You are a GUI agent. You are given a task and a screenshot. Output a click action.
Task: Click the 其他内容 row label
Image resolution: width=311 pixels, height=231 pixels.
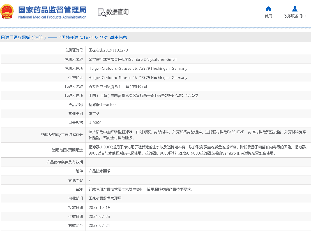(x=75, y=180)
